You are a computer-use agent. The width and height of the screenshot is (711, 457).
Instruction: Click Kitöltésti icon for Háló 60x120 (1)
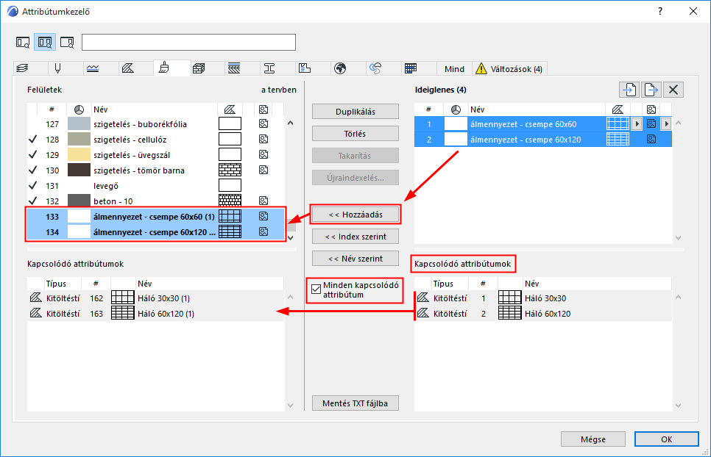tap(36, 313)
